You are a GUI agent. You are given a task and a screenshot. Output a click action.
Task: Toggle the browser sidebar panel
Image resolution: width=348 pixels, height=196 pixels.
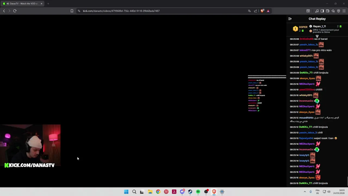(x=322, y=11)
